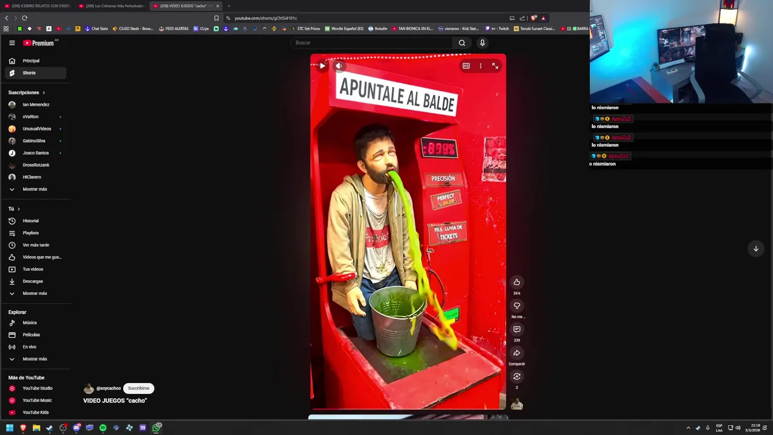The image size is (773, 435).
Task: Open xVaRion subscription channel
Action: (36, 117)
